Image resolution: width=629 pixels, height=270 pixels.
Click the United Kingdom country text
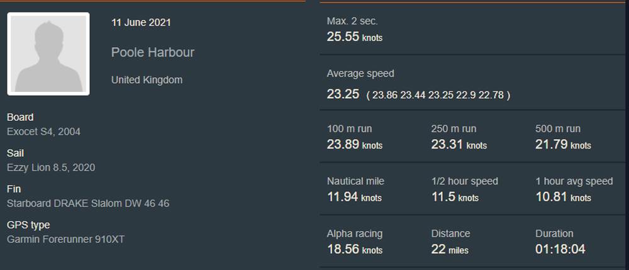[x=147, y=80]
